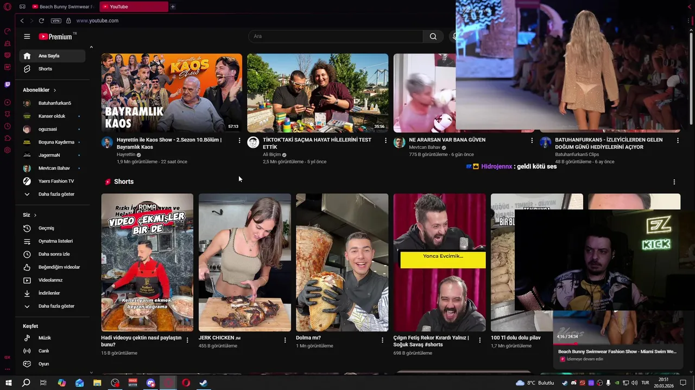Open options menu for Ali Biçim video
The height and width of the screenshot is (390, 695).
[x=386, y=140]
